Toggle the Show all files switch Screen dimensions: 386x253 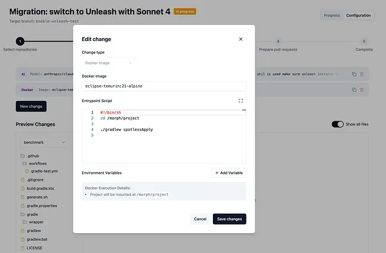click(338, 124)
